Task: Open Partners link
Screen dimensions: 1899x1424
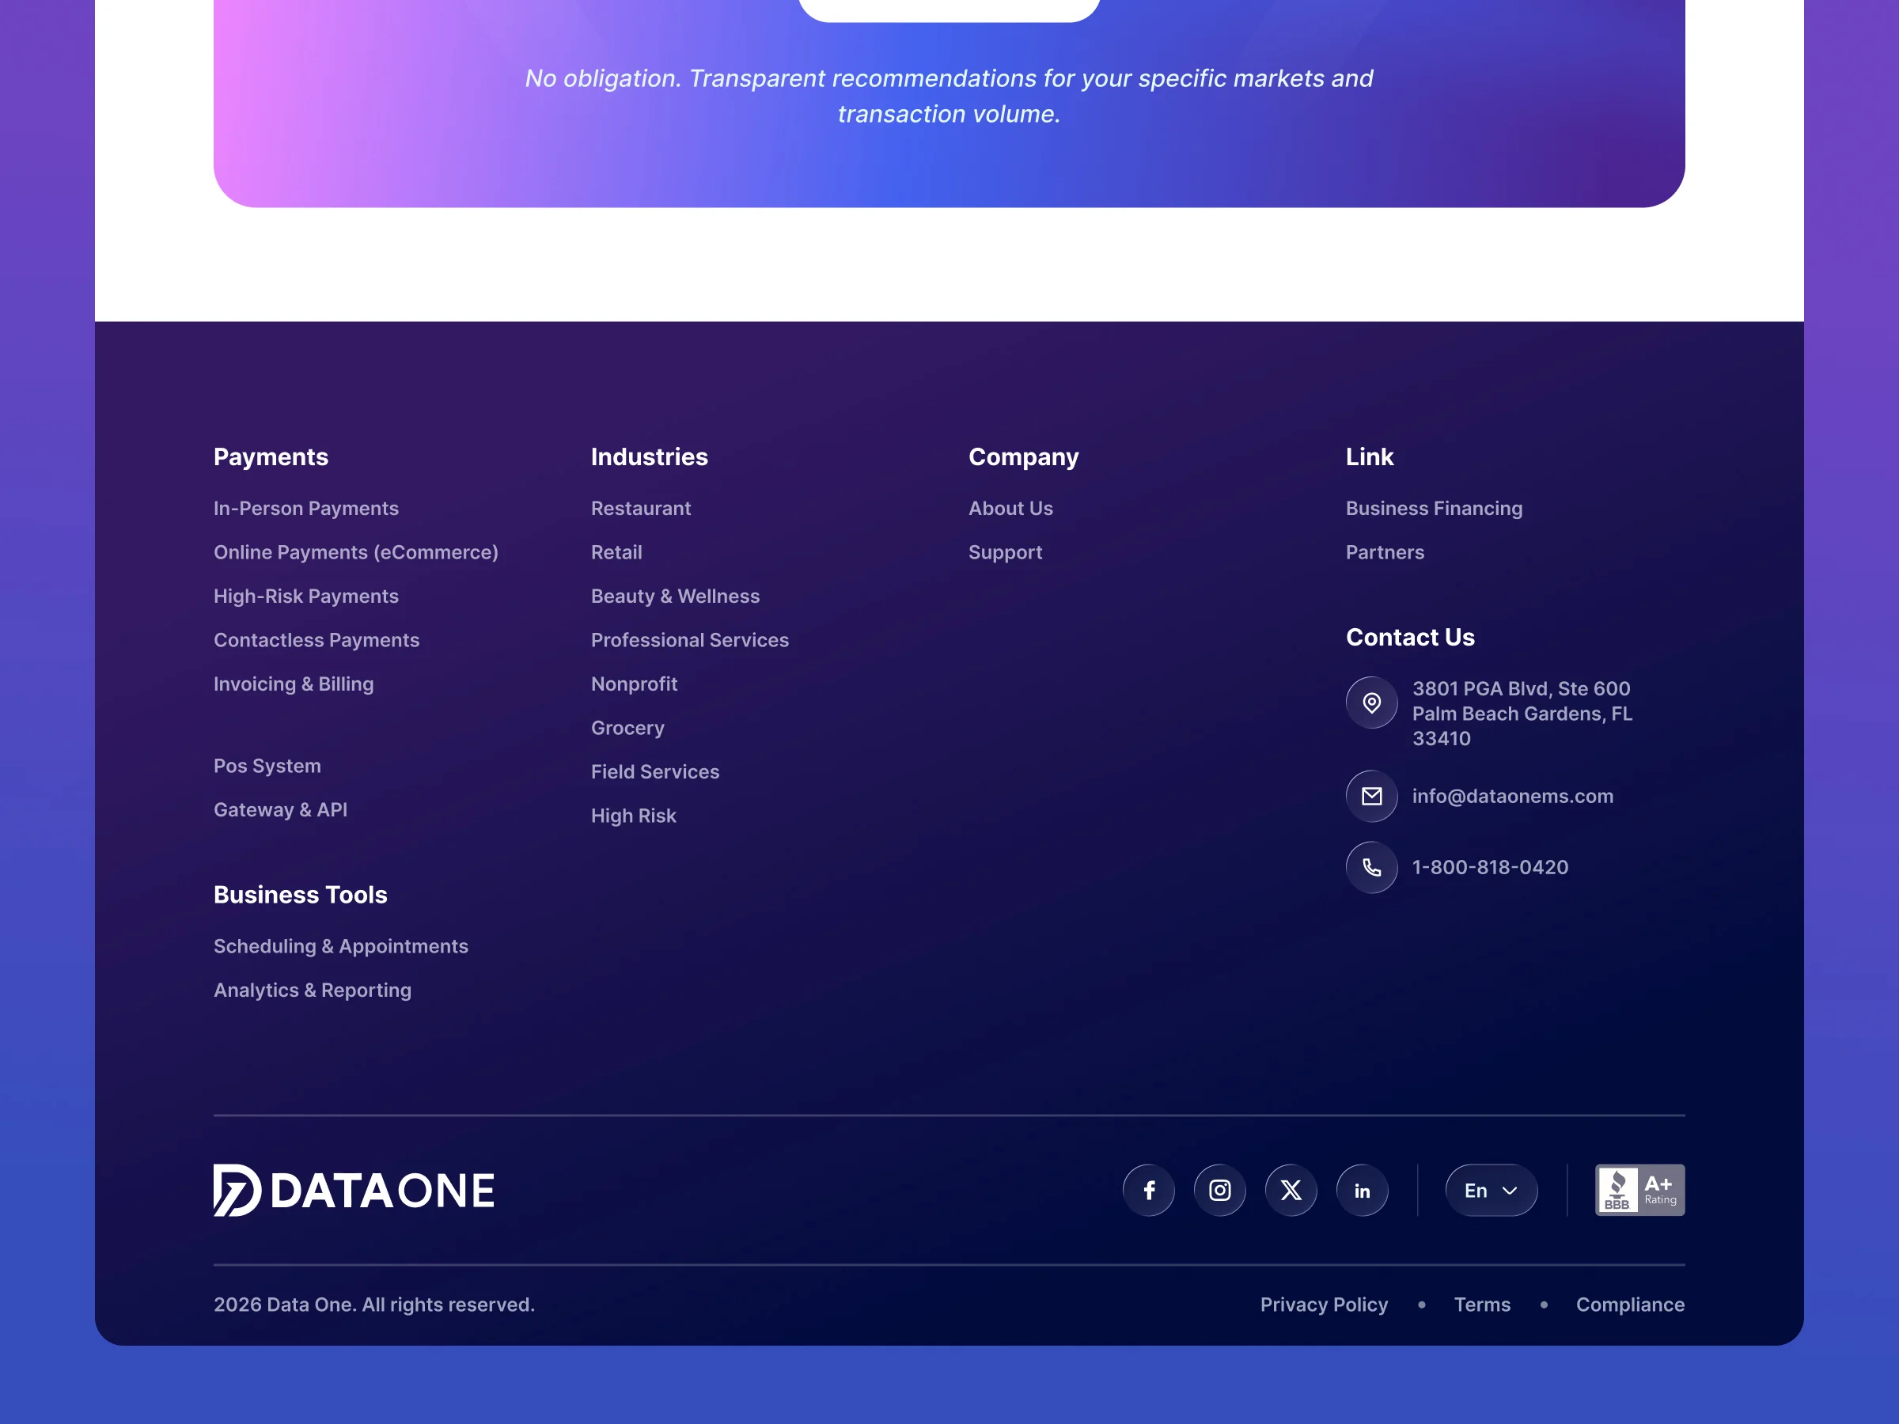Action: click(1385, 552)
